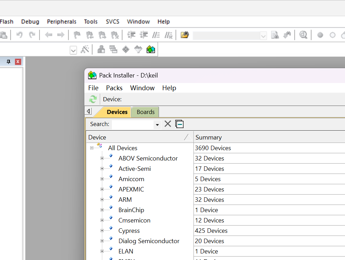Unindent selected lines using the unindent icon
Viewport: 345px width, 260px height.
144,35
